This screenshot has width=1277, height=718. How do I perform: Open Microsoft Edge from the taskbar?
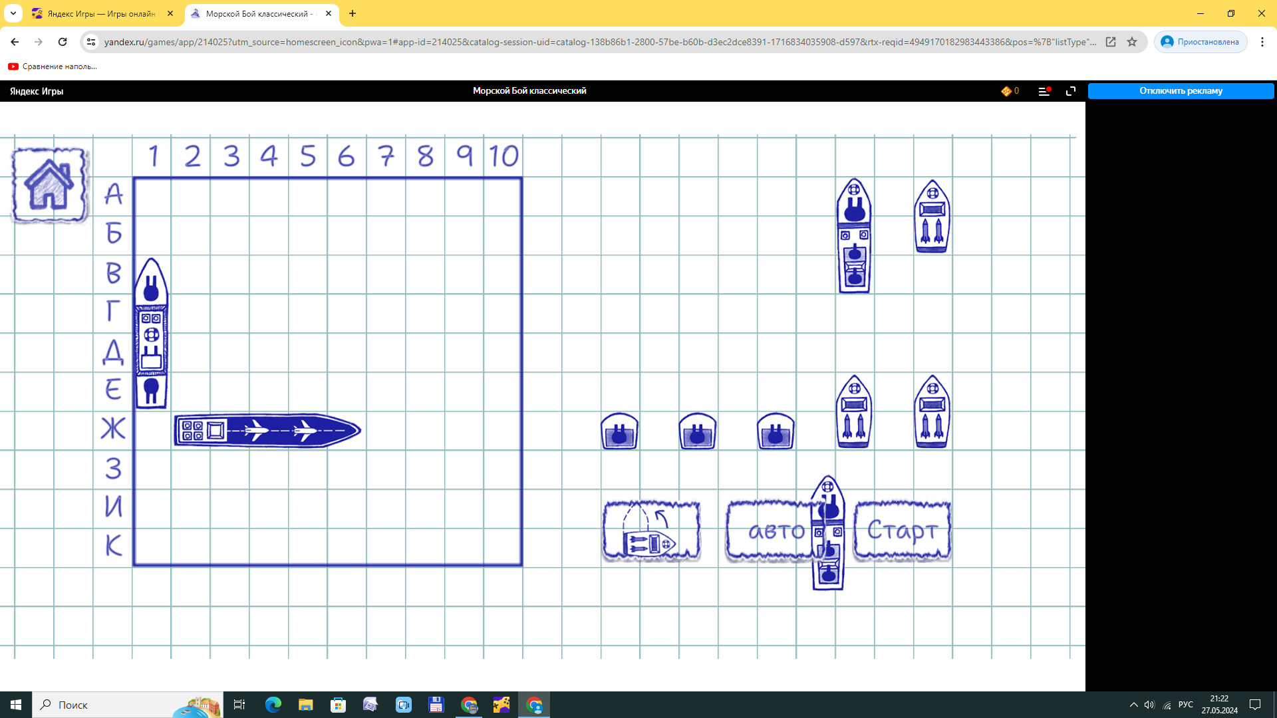pyautogui.click(x=273, y=705)
